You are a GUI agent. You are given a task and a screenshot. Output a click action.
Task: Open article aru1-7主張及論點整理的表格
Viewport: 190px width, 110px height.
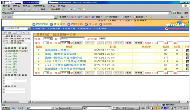tap(65, 65)
